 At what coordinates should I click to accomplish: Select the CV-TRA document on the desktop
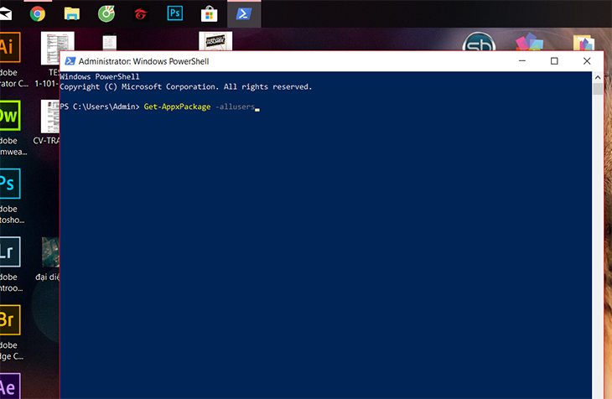50,117
